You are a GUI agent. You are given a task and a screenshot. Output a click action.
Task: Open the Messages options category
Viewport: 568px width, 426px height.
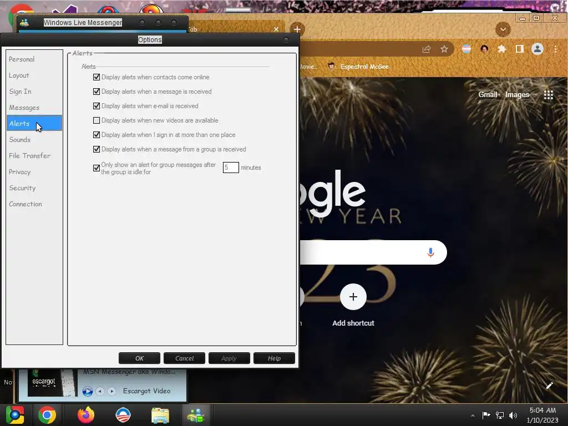[x=34, y=108]
